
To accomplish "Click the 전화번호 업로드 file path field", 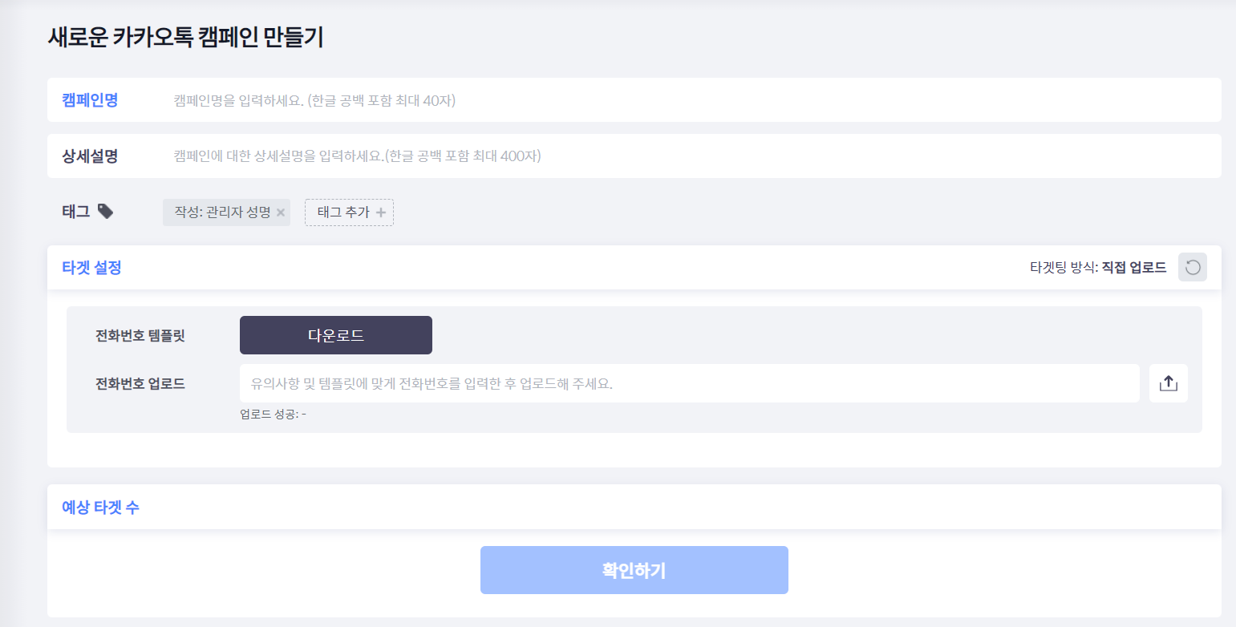I will (x=689, y=383).
